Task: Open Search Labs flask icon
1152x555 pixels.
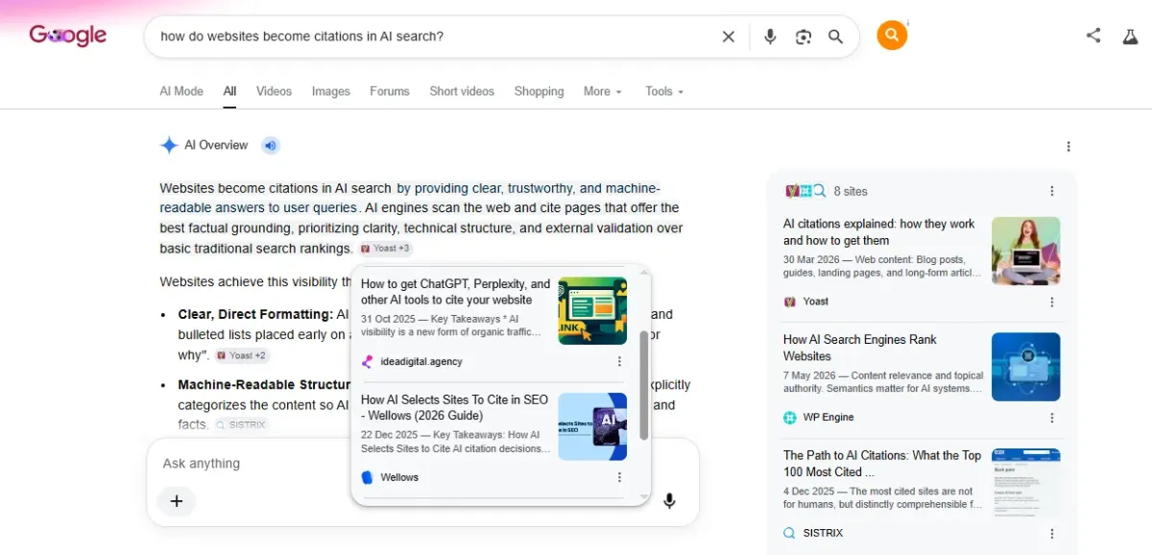Action: point(1131,36)
